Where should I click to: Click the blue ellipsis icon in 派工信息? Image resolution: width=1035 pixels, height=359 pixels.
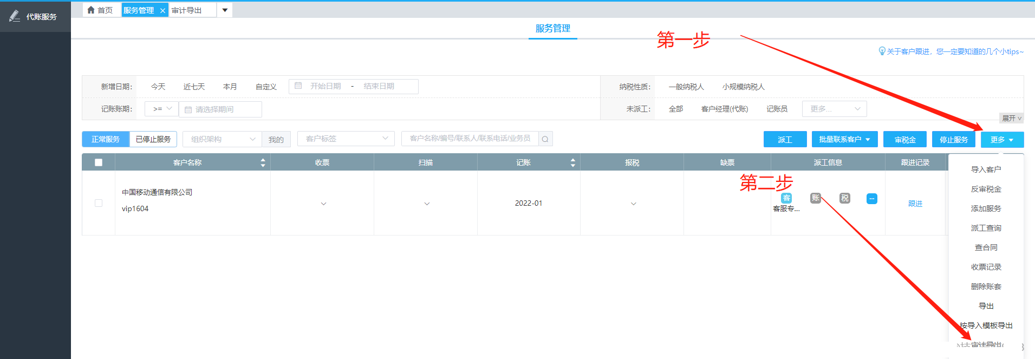click(871, 199)
